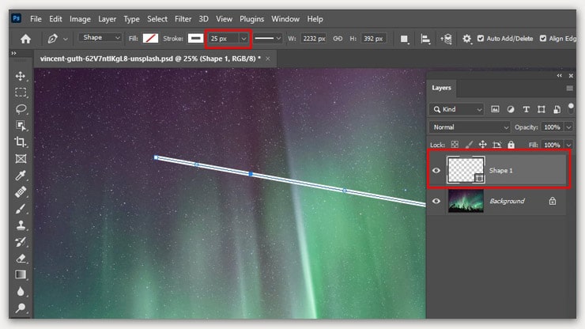Collapse the Layers panel double arrows

(559, 76)
